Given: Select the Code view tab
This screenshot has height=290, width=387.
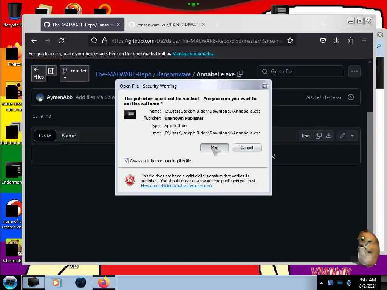Looking at the screenshot, I should pyautogui.click(x=45, y=136).
